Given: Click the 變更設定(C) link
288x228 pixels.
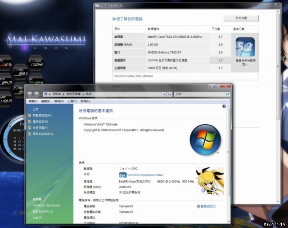Looking at the screenshot, I should coord(208,206).
